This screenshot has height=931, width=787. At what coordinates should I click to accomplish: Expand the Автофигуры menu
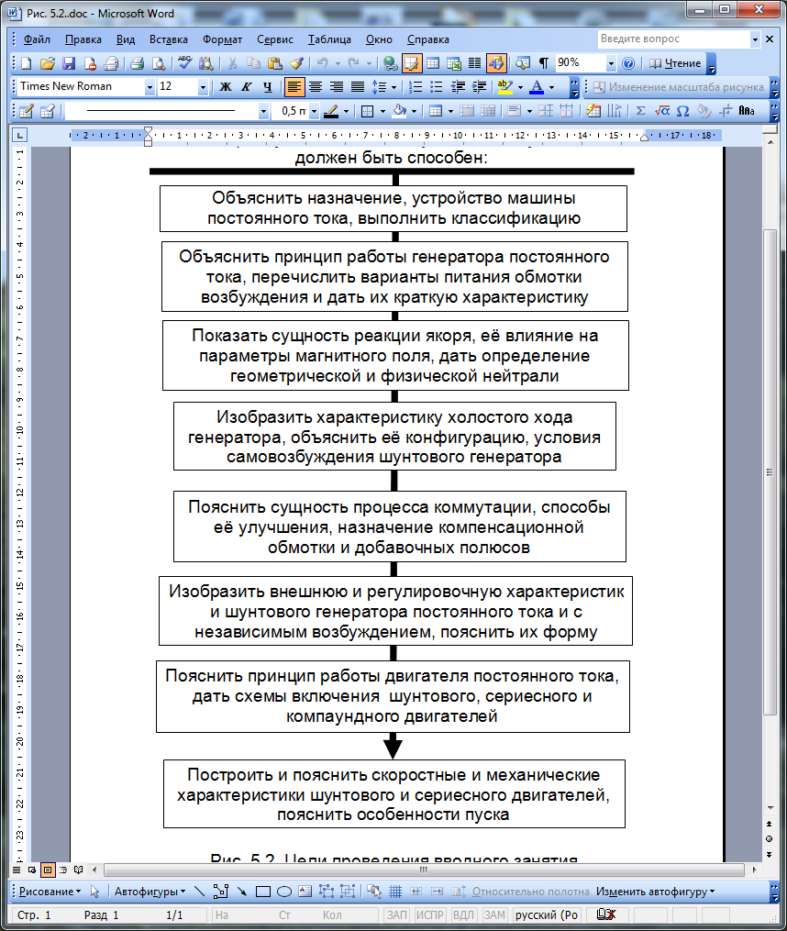coord(150,892)
